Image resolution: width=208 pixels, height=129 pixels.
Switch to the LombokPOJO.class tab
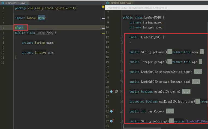120,3
